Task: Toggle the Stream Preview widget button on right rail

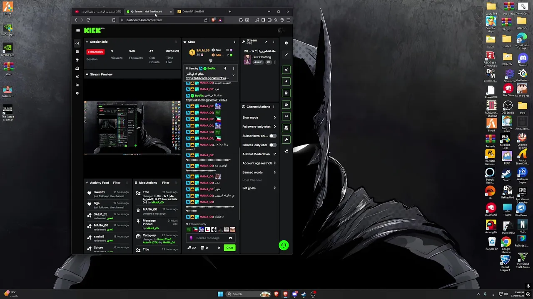Action: (286, 70)
